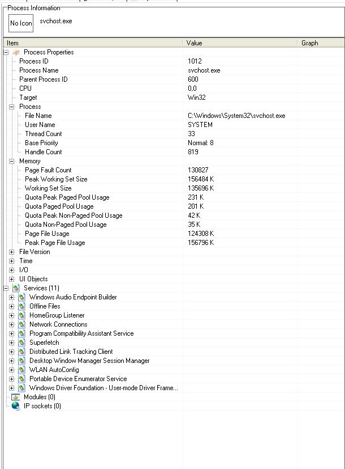Screen dimensions: 345x469
Task: Collapse the Process subsection
Action: click(x=12, y=107)
